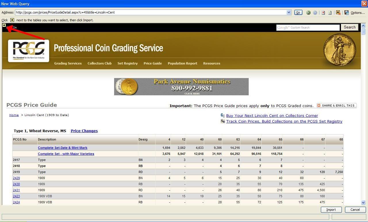
Task: Toggle the Hide Icons button in toolbar
Action: point(338,13)
